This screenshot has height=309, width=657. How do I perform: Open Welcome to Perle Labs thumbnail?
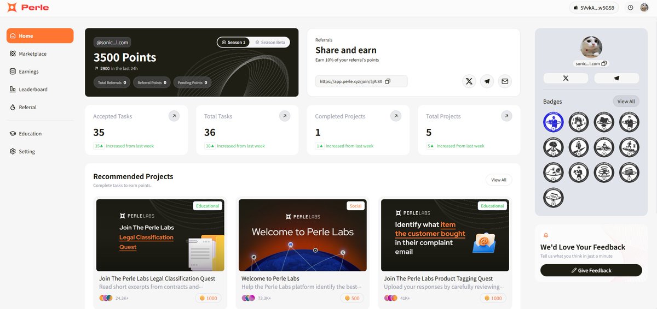click(303, 235)
